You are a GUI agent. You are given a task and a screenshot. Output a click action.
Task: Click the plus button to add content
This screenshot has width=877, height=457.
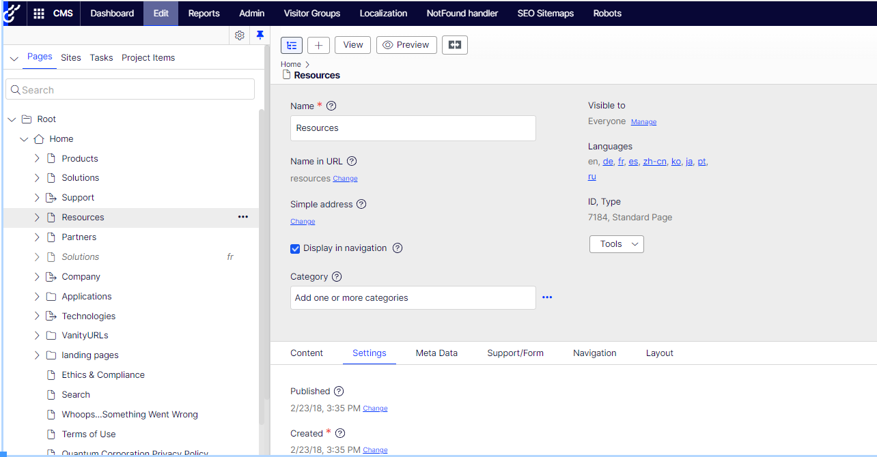[x=318, y=45]
